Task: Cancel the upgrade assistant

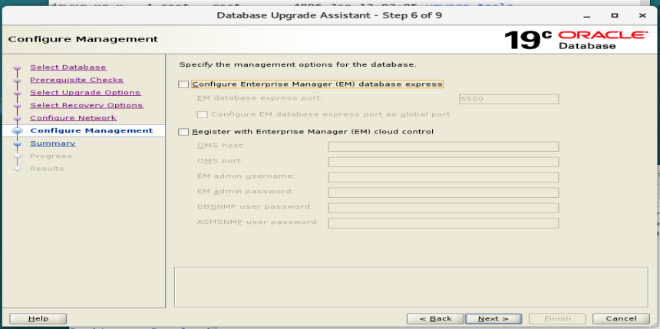Action: (621, 318)
